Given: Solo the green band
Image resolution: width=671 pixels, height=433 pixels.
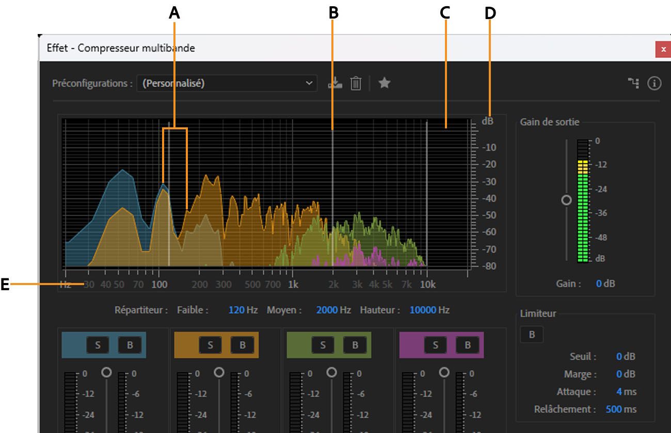Looking at the screenshot, I should pyautogui.click(x=323, y=345).
